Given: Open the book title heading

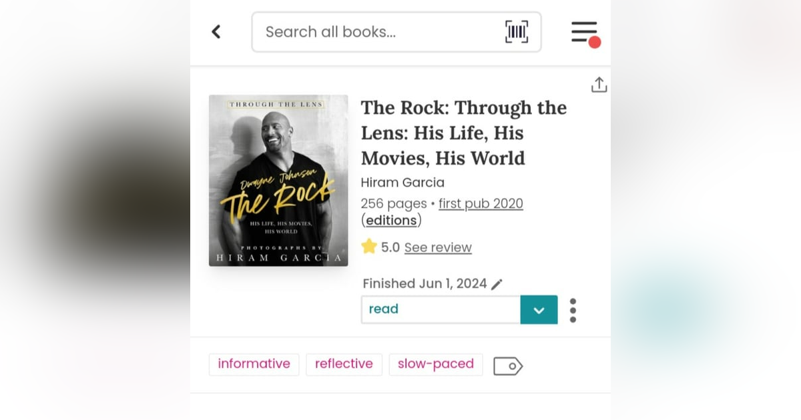Looking at the screenshot, I should pyautogui.click(x=464, y=133).
